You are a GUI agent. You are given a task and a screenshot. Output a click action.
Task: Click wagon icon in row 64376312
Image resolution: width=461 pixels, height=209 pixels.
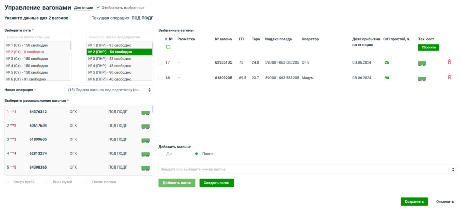pos(145,112)
